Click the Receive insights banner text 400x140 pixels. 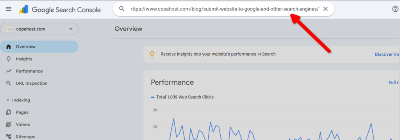[218, 54]
